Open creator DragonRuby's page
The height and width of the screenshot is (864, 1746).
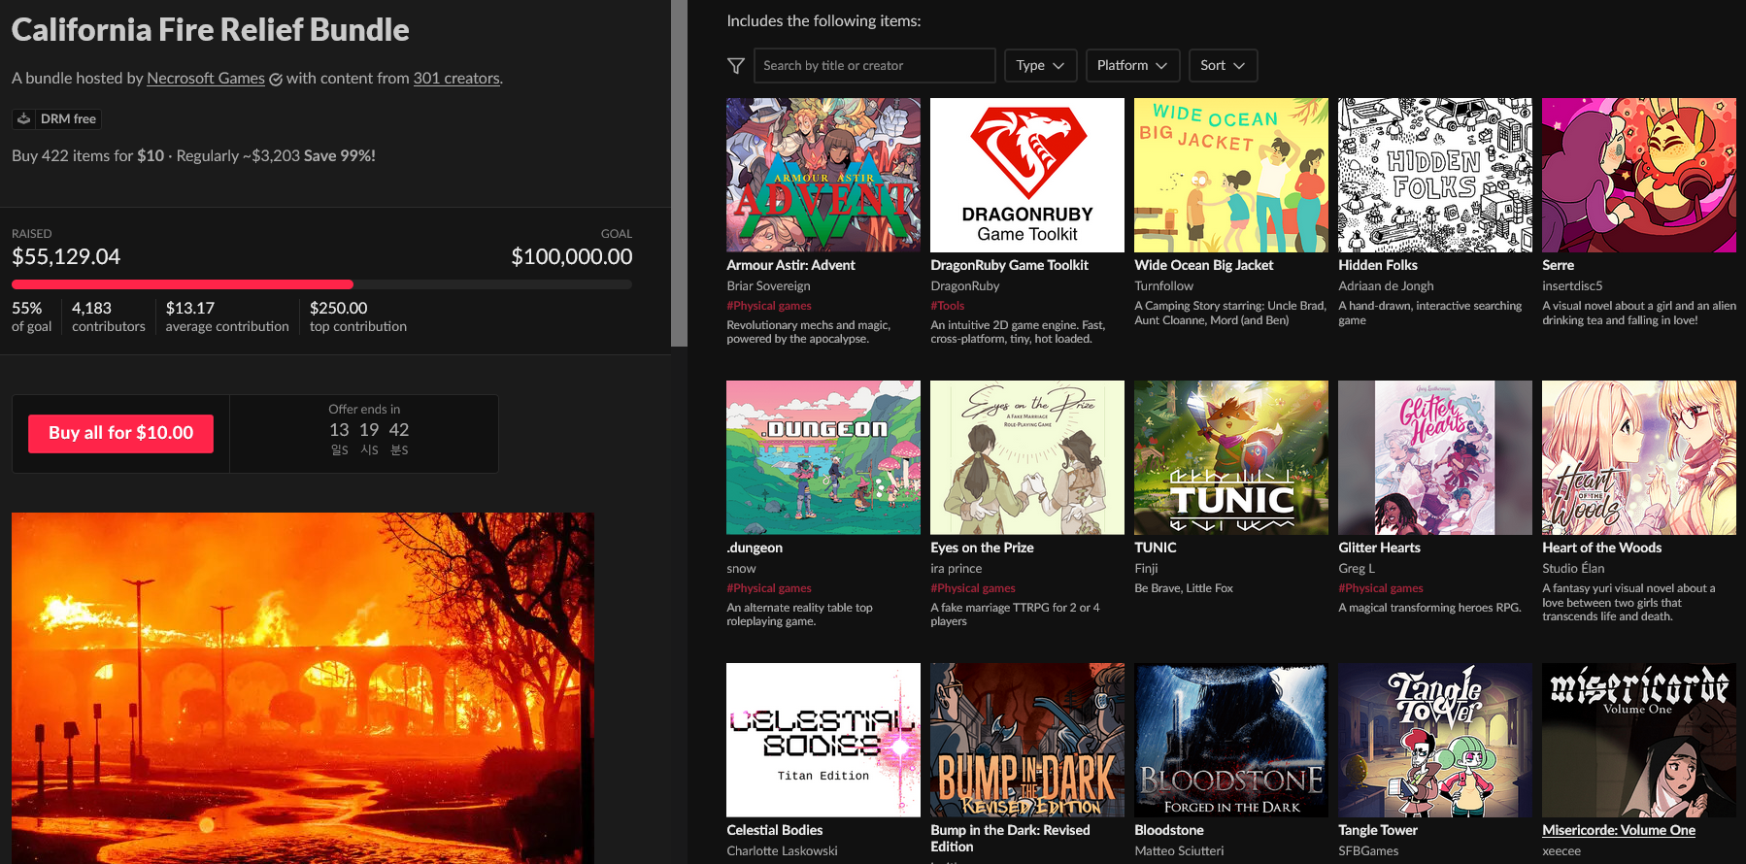964,286
